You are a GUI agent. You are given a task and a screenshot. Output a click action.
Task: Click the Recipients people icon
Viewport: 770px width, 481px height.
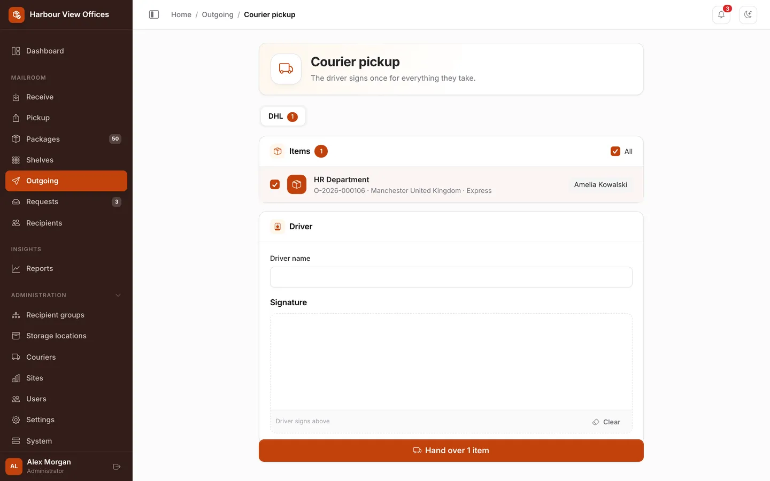pyautogui.click(x=16, y=223)
